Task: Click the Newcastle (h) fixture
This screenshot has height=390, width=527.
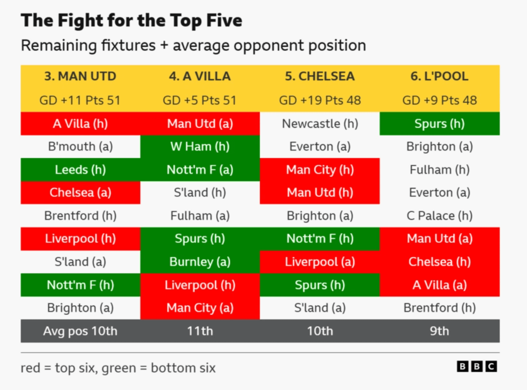Action: 320,124
